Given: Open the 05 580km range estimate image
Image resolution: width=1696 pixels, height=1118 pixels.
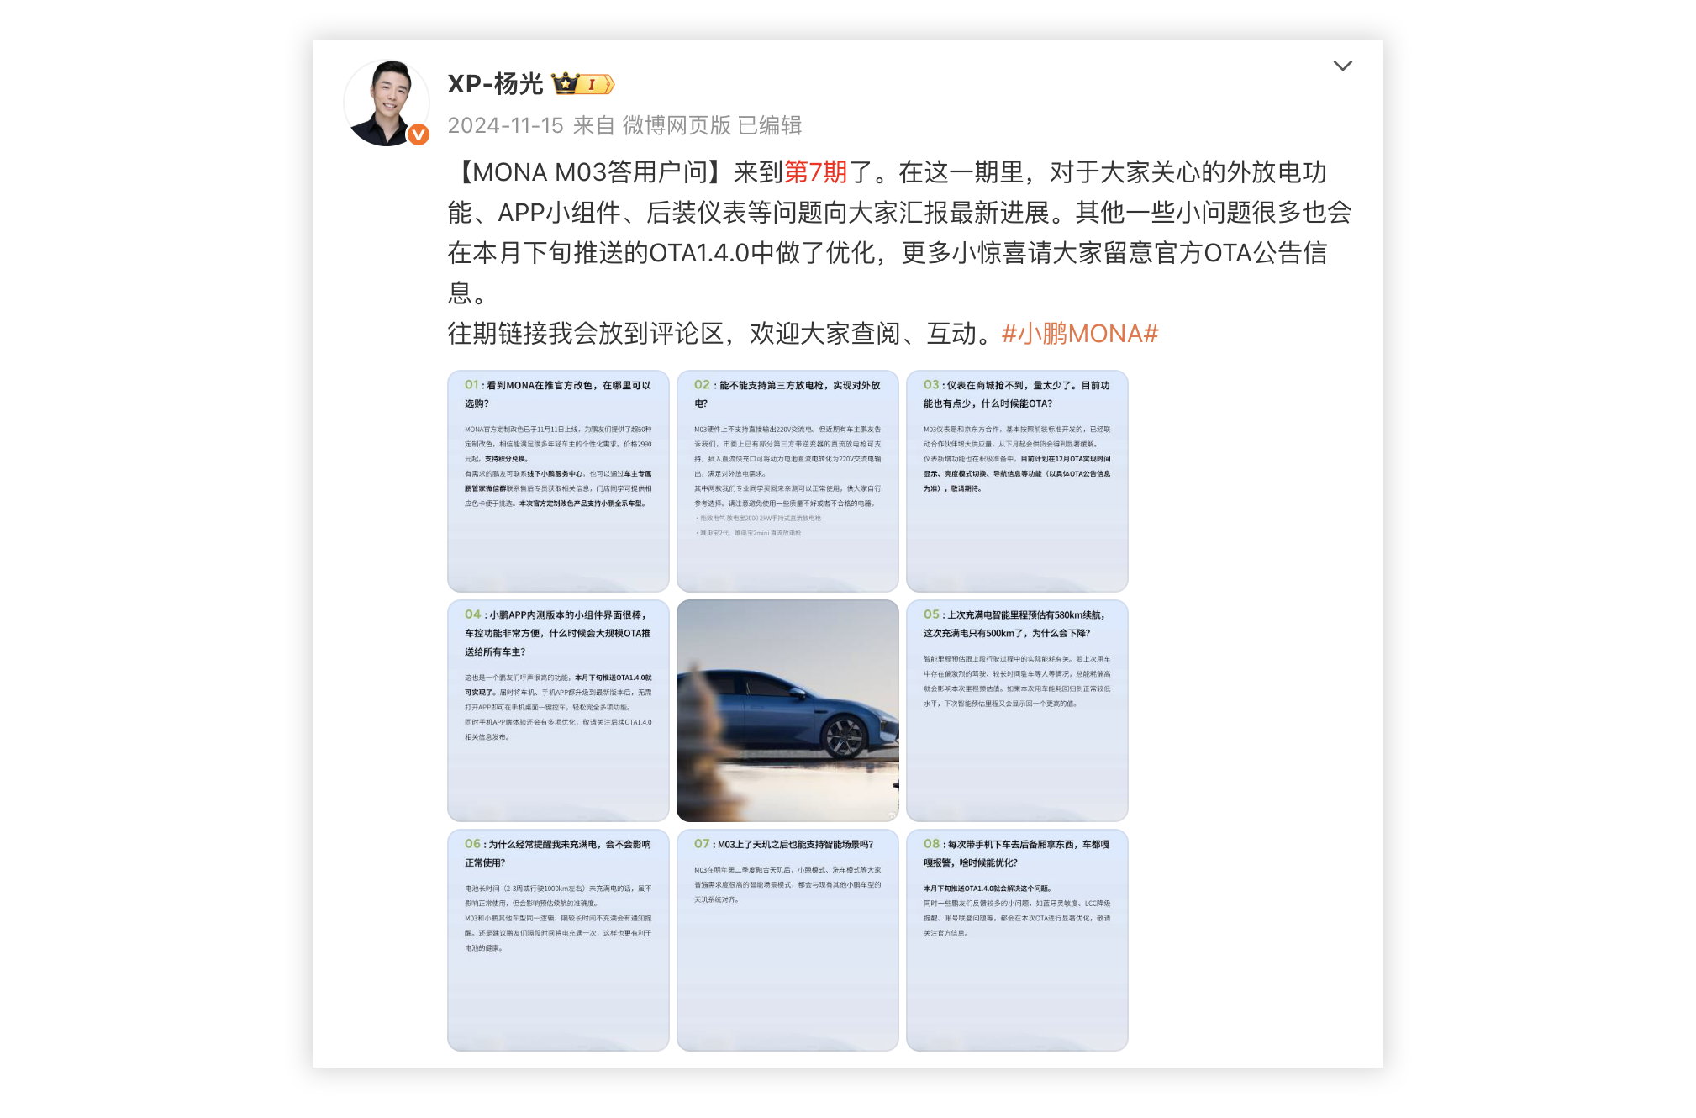Looking at the screenshot, I should [1017, 710].
